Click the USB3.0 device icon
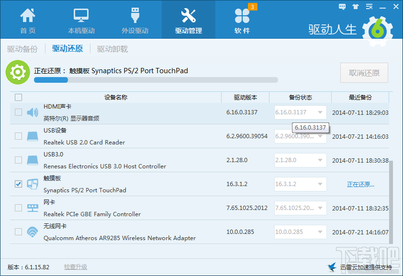Viewport: 403px width, 276px height. click(33, 160)
